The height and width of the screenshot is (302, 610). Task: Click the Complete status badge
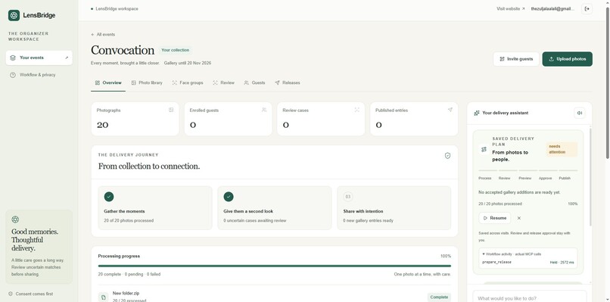coord(439,297)
